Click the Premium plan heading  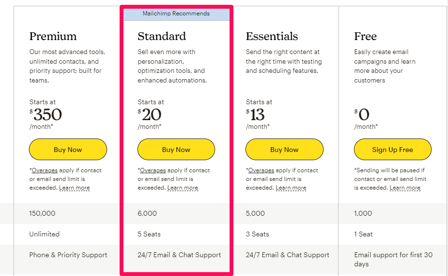[53, 36]
